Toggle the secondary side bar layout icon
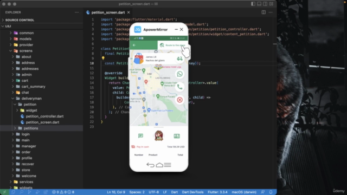This screenshot has width=347, height=195. (x=265, y=4)
